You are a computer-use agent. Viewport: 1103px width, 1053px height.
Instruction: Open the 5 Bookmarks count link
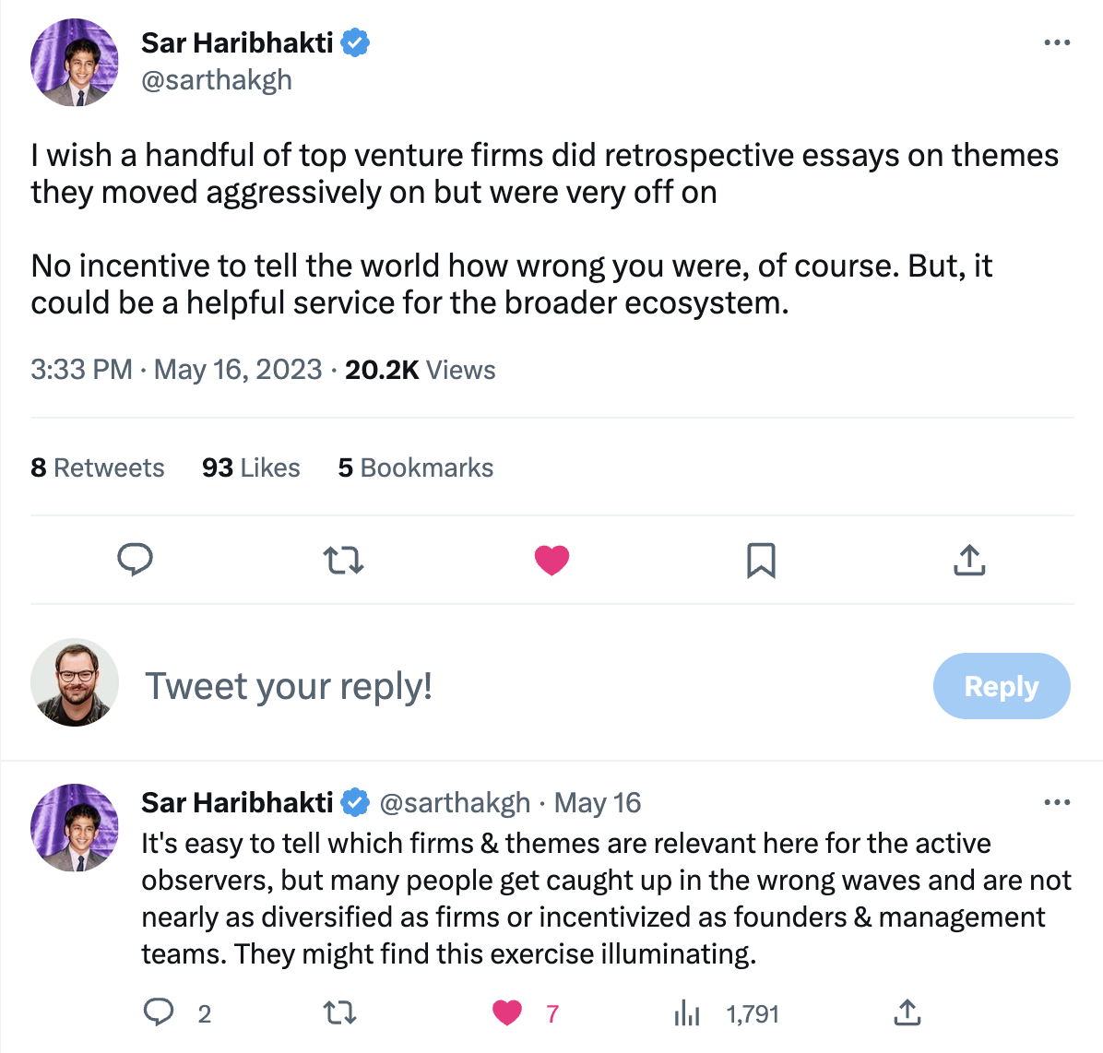pyautogui.click(x=415, y=467)
